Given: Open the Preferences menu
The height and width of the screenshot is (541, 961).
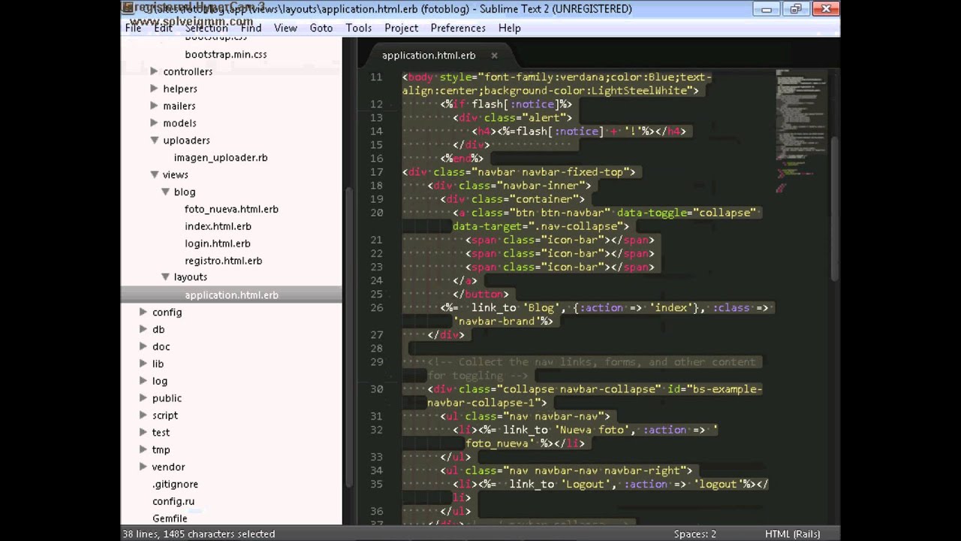Looking at the screenshot, I should (x=458, y=28).
